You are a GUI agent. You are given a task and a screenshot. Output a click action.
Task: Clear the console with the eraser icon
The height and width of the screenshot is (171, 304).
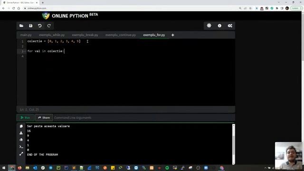click(21, 140)
